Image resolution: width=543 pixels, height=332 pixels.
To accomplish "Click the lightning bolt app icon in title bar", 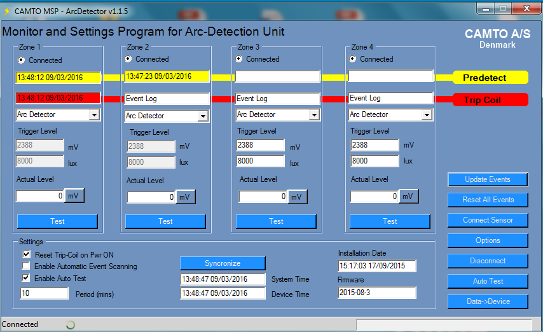I will [x=7, y=11].
